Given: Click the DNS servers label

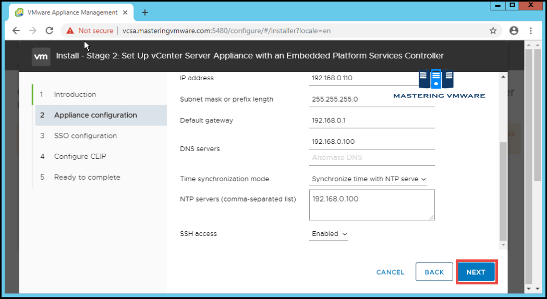Looking at the screenshot, I should pyautogui.click(x=200, y=149).
